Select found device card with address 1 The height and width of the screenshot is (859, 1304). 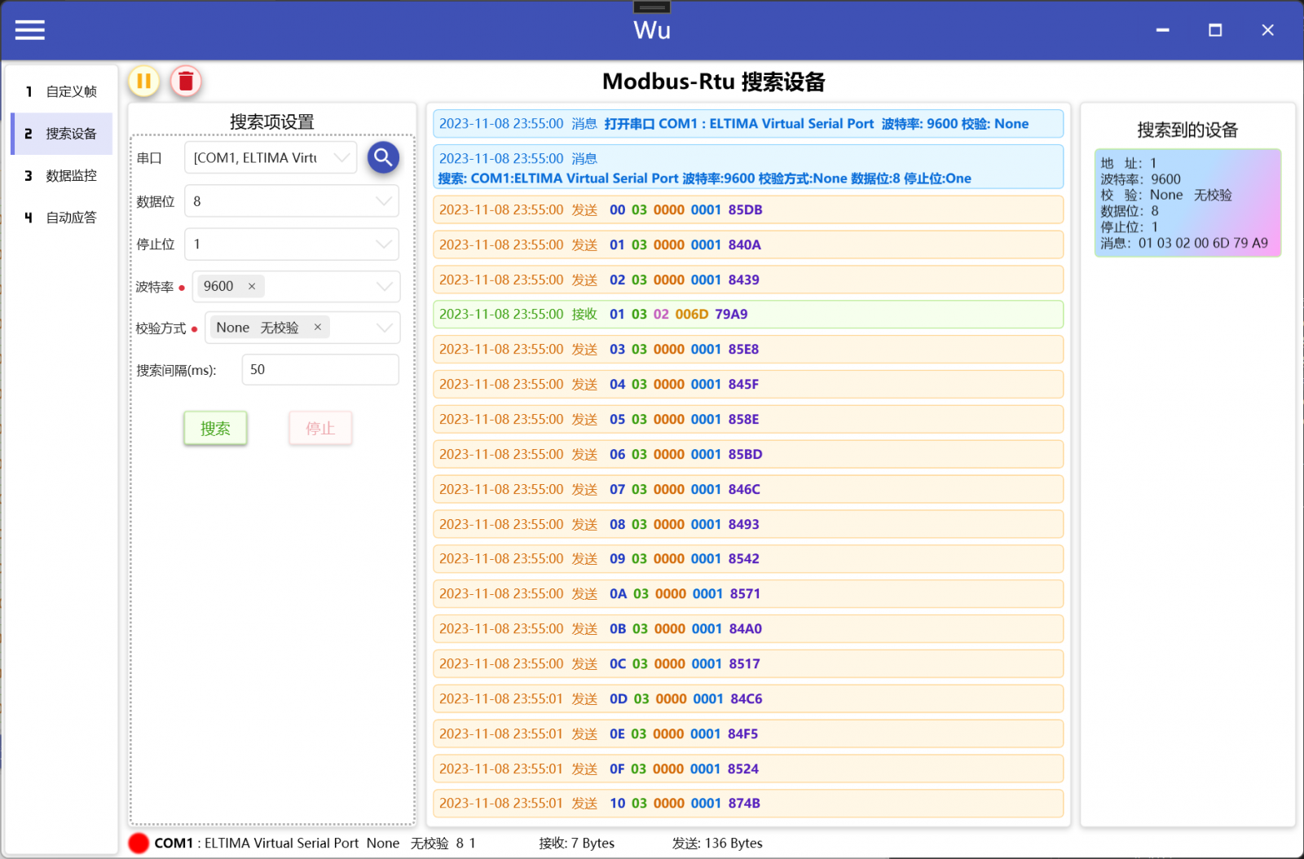[x=1187, y=203]
